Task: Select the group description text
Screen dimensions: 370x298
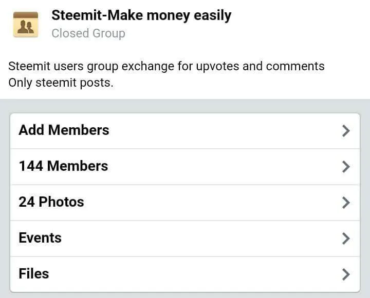Action: [x=166, y=74]
